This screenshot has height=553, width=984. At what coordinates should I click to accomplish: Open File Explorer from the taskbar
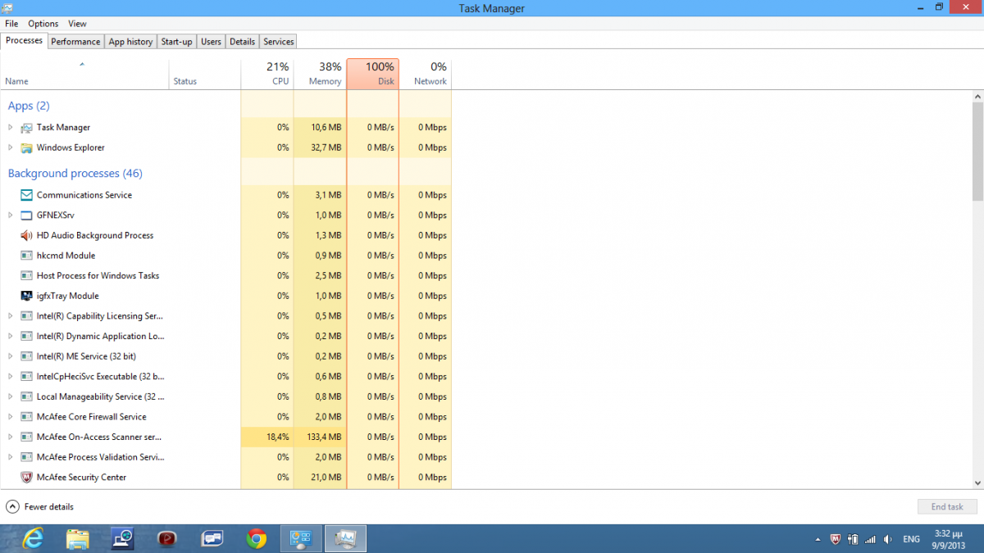(x=78, y=538)
